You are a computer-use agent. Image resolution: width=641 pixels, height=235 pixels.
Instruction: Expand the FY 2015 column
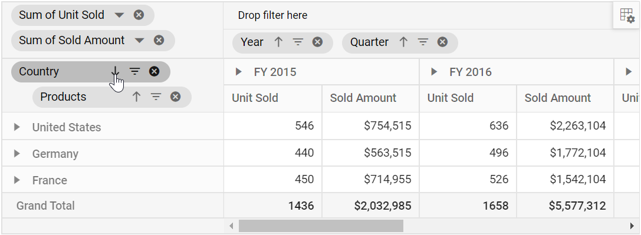pyautogui.click(x=239, y=72)
